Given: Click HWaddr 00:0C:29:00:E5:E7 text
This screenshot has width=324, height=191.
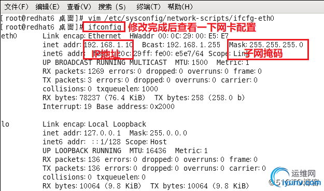Looking at the screenshot, I should pos(179,36).
